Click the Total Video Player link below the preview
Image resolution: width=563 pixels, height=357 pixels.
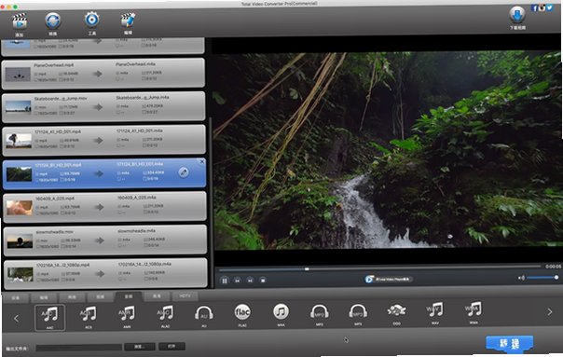(x=389, y=279)
